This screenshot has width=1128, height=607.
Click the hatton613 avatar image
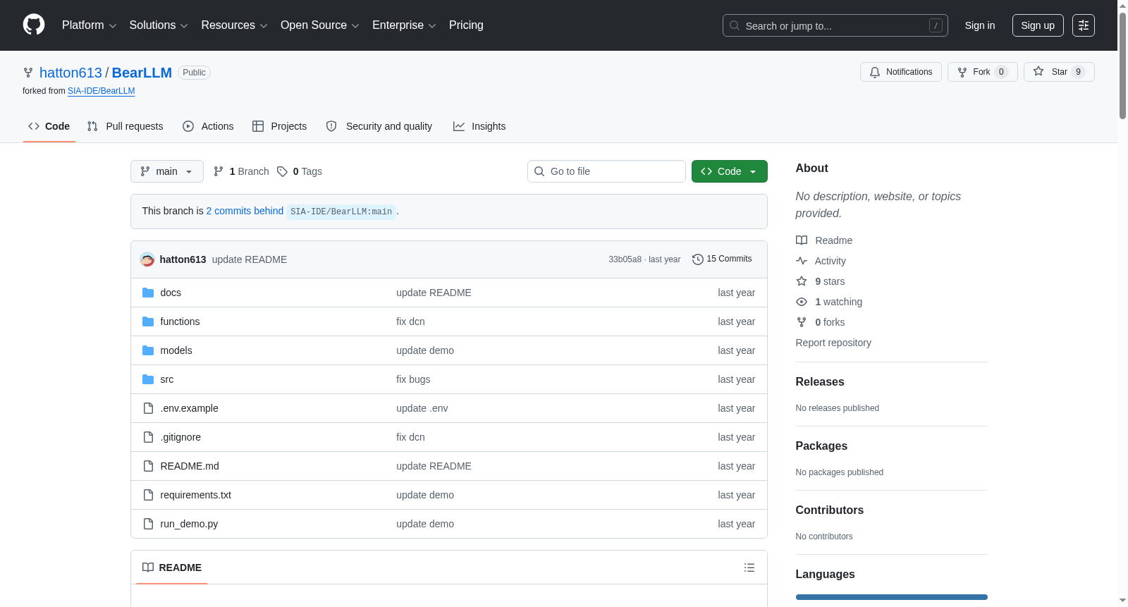(147, 259)
